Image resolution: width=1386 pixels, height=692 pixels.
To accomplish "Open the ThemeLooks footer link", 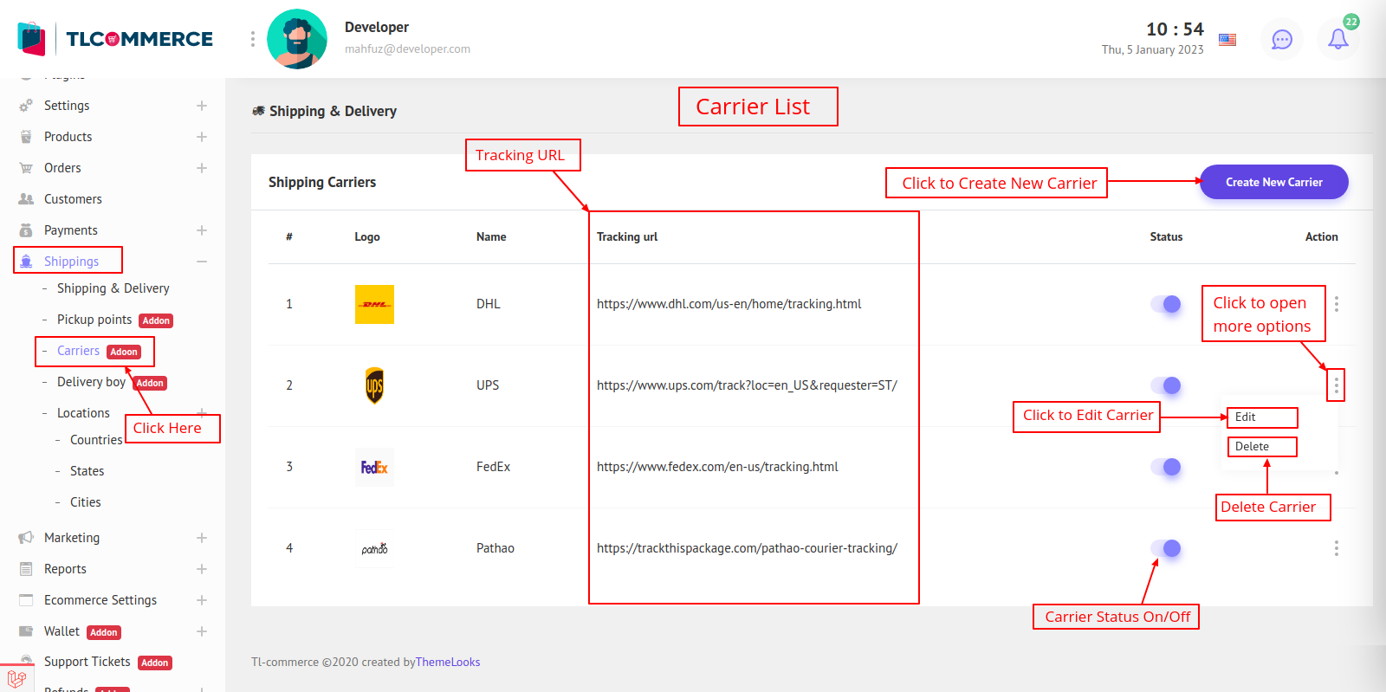I will [x=448, y=663].
